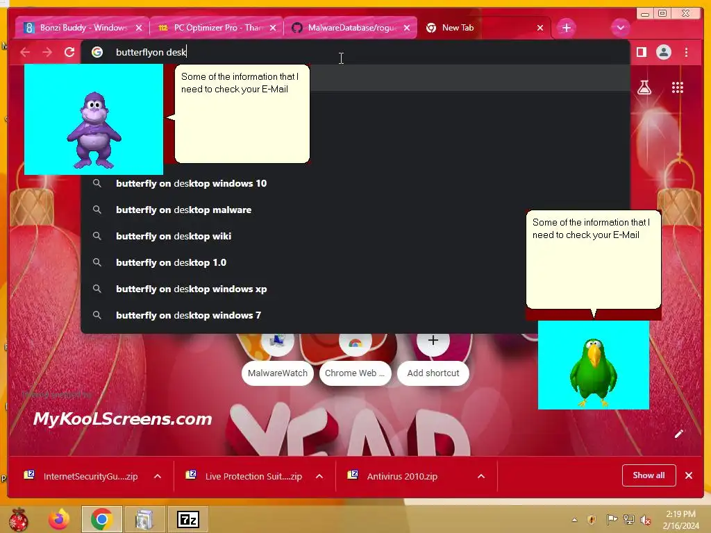Click the gorilla's speech balloon
This screenshot has width=711, height=533.
point(242,113)
